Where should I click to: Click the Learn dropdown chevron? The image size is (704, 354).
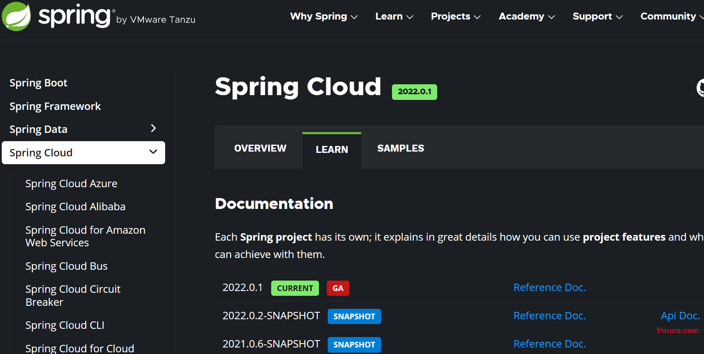(410, 17)
